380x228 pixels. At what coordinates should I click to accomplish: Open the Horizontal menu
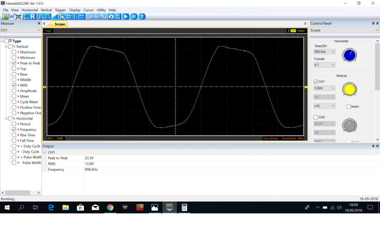pyautogui.click(x=30, y=10)
